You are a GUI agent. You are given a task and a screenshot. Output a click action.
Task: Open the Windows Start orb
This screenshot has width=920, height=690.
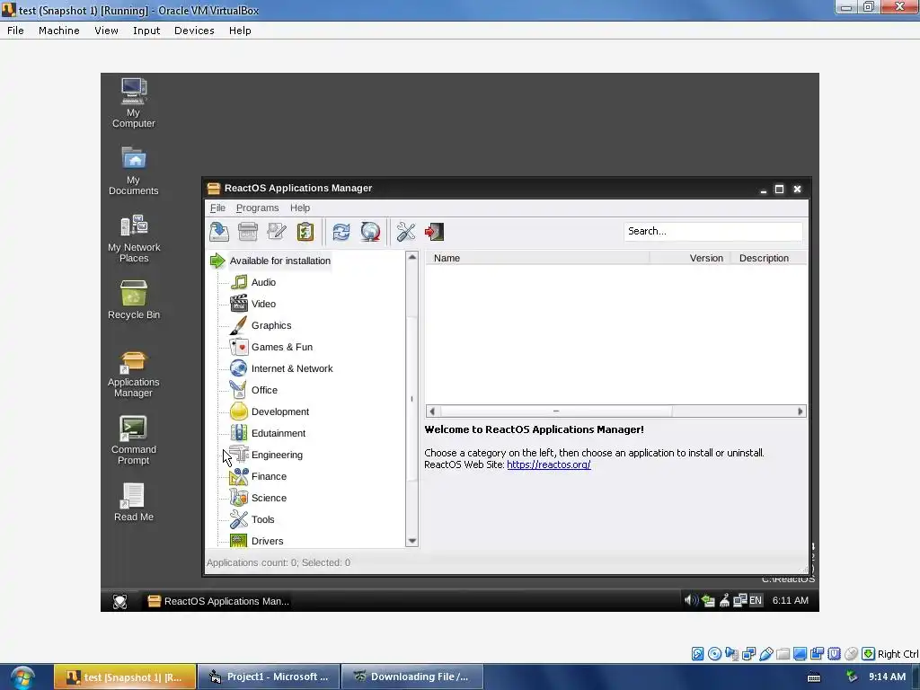click(22, 677)
